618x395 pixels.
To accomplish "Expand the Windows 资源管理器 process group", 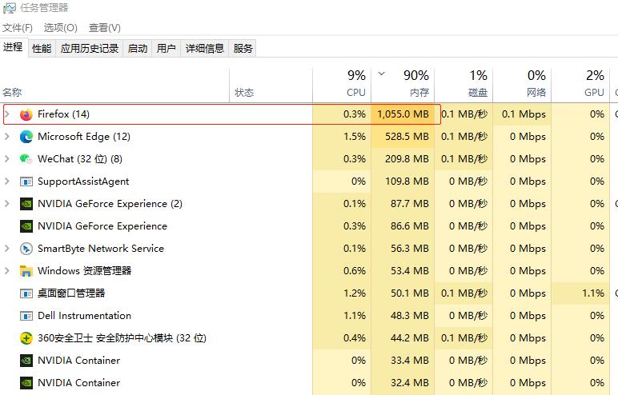I will pos(7,271).
